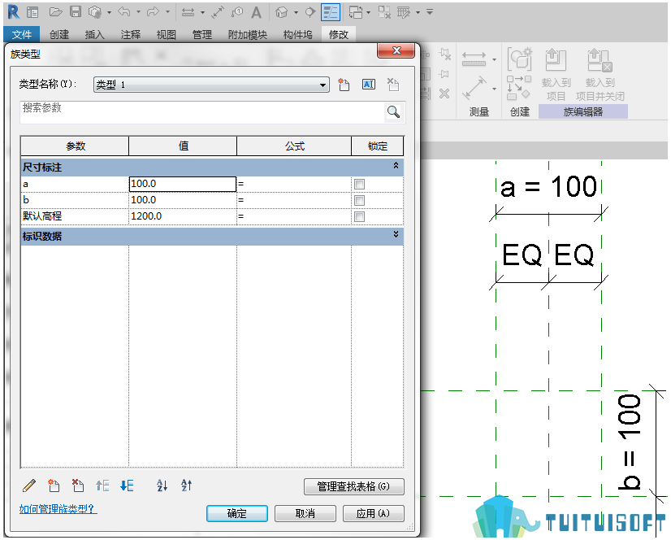Screen dimensions: 671x540
Task: Toggle lock checkbox for parameter b
Action: (359, 201)
